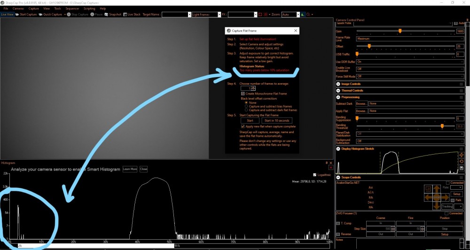Toggle the Park checkbox
This screenshot has width=470, height=250.
tap(453, 200)
